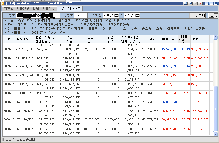Viewport: 219px width, 143px height.
Task: Open help with the question mark icon
Action: coord(200,3)
